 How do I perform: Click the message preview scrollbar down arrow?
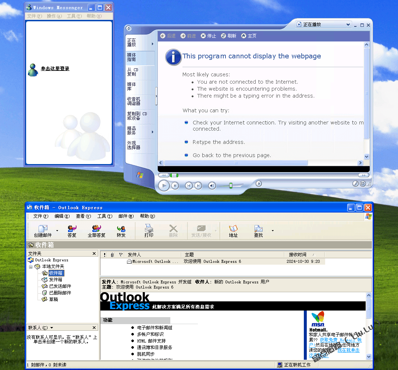tap(369, 356)
